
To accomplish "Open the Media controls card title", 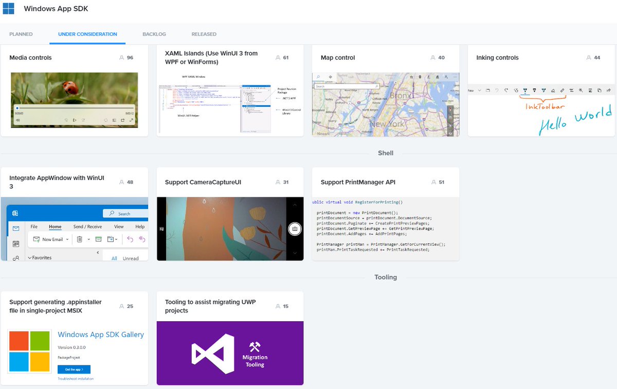I will tap(30, 58).
